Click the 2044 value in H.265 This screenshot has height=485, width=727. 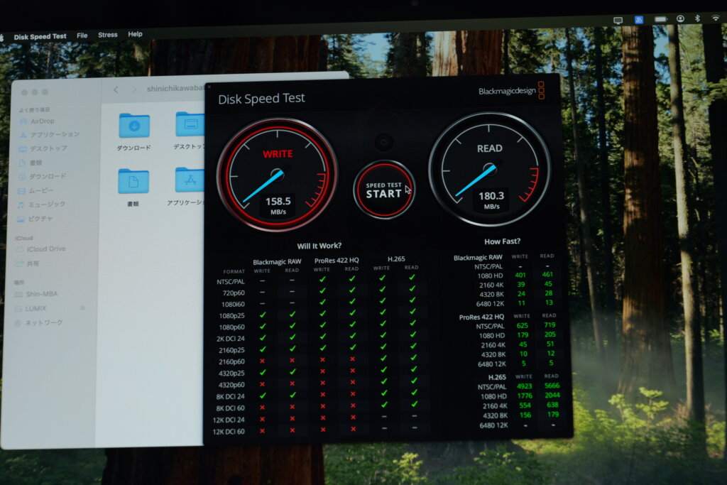552,395
